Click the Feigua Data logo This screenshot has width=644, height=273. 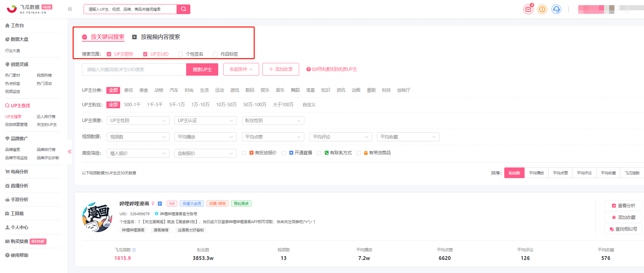(x=29, y=9)
